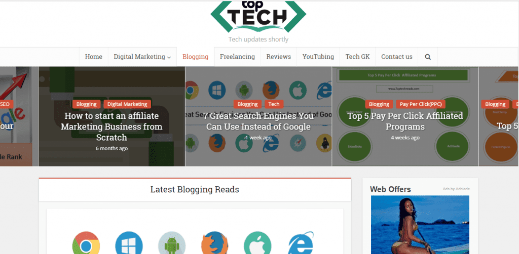The width and height of the screenshot is (519, 254).
Task: Click the Windows icon in the latest post image
Action: (129, 243)
